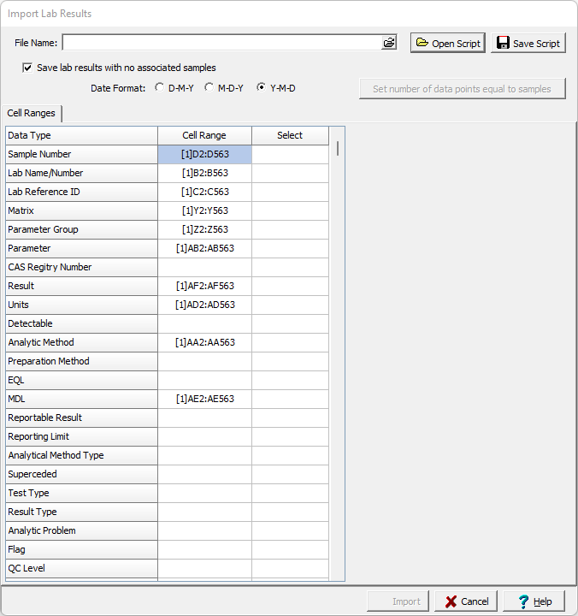Select the M-D-Y date format
This screenshot has width=578, height=616.
(x=209, y=87)
